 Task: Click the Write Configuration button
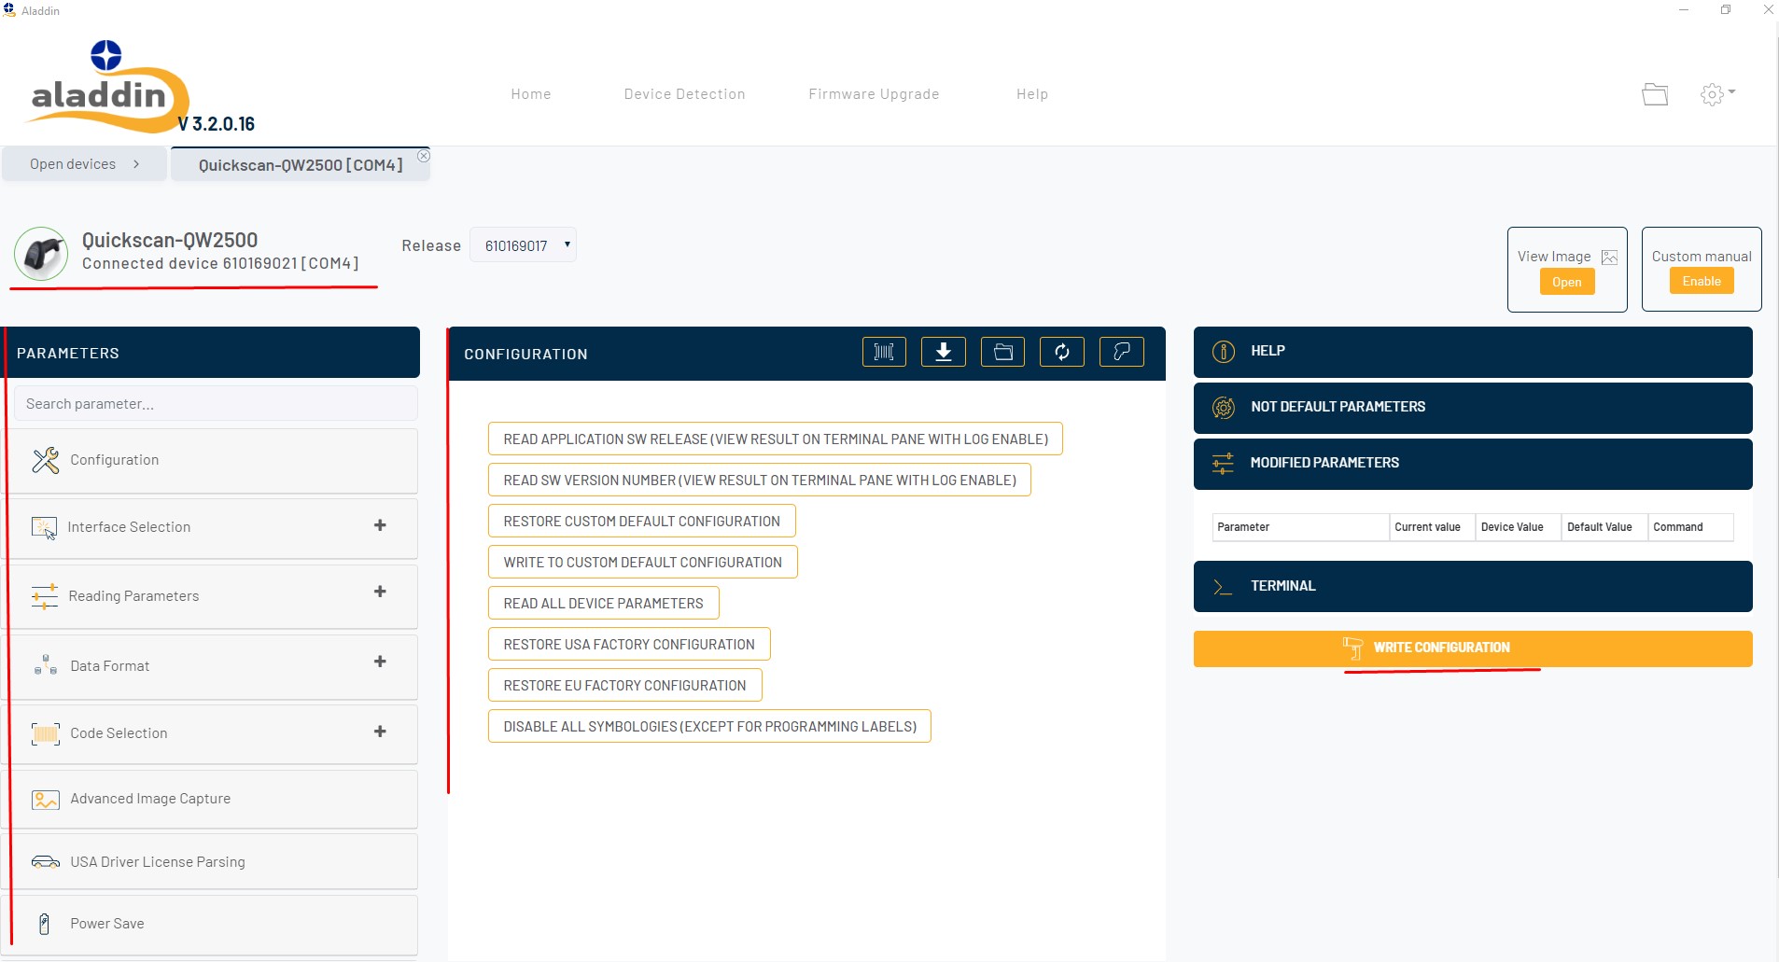coord(1473,648)
